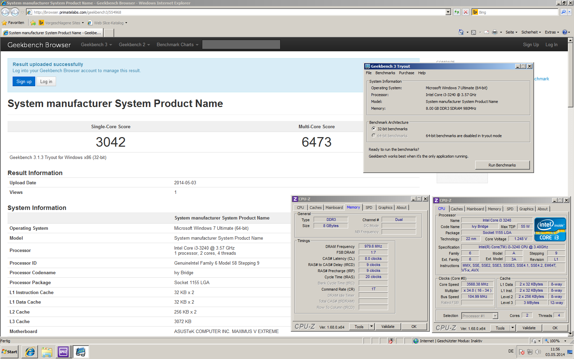Screen dimensions: 574x359
Task: Click the privacy report eye icon in status bar
Action: click(x=392, y=341)
